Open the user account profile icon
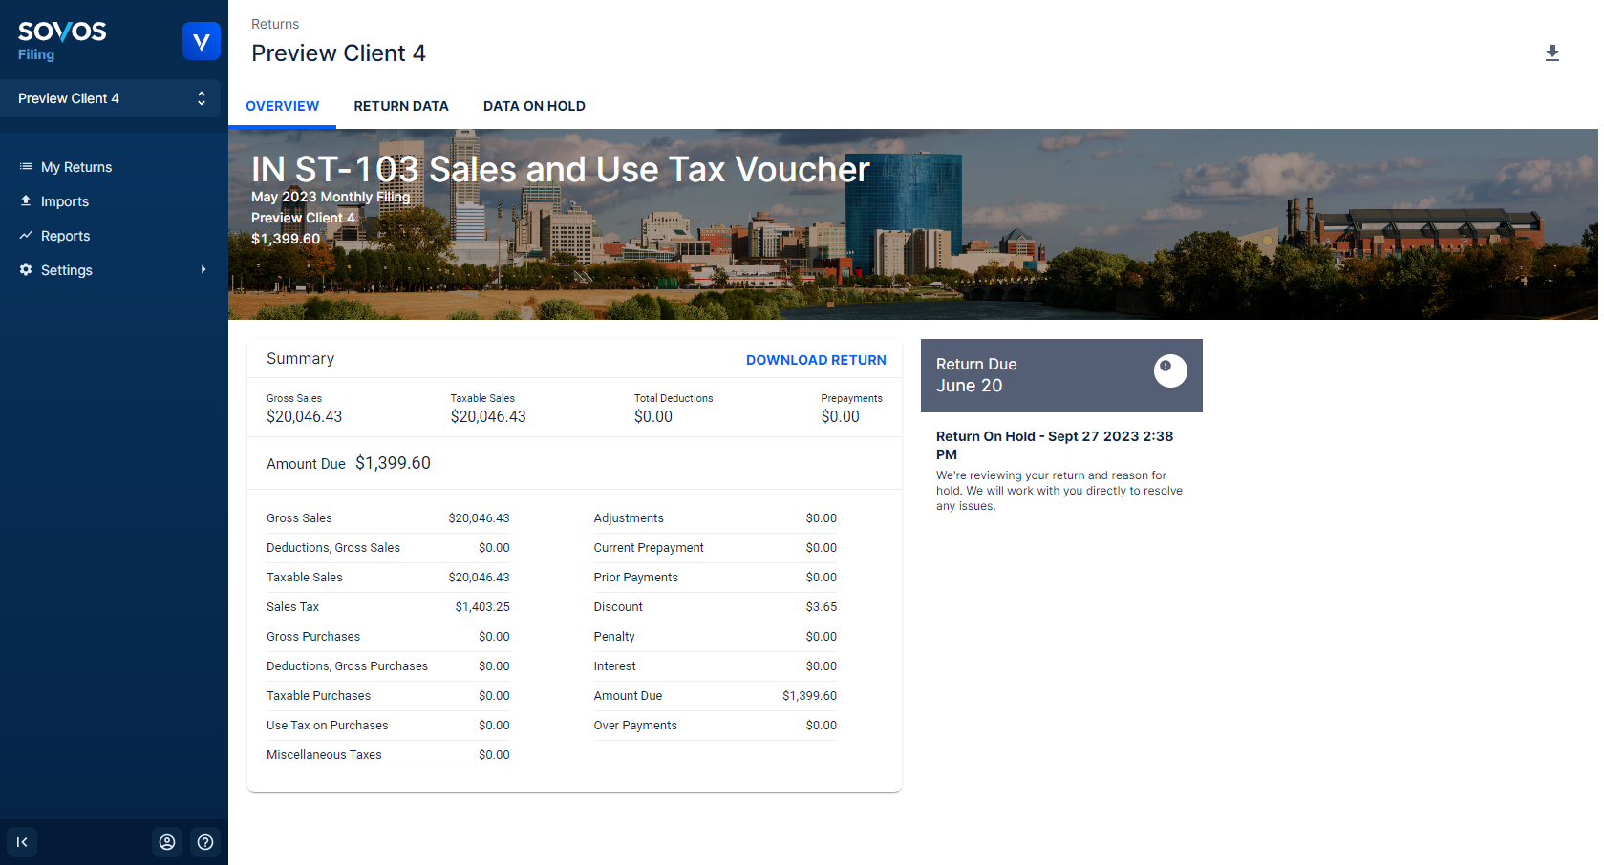 167,842
